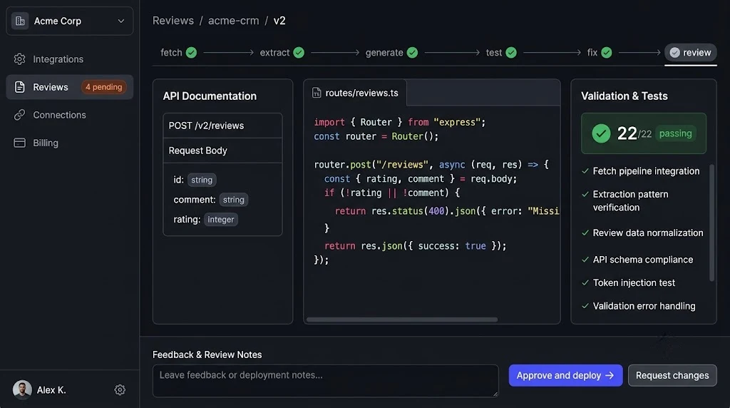730x408 pixels.
Task: Click the line importing Router from express
Action: click(x=399, y=122)
